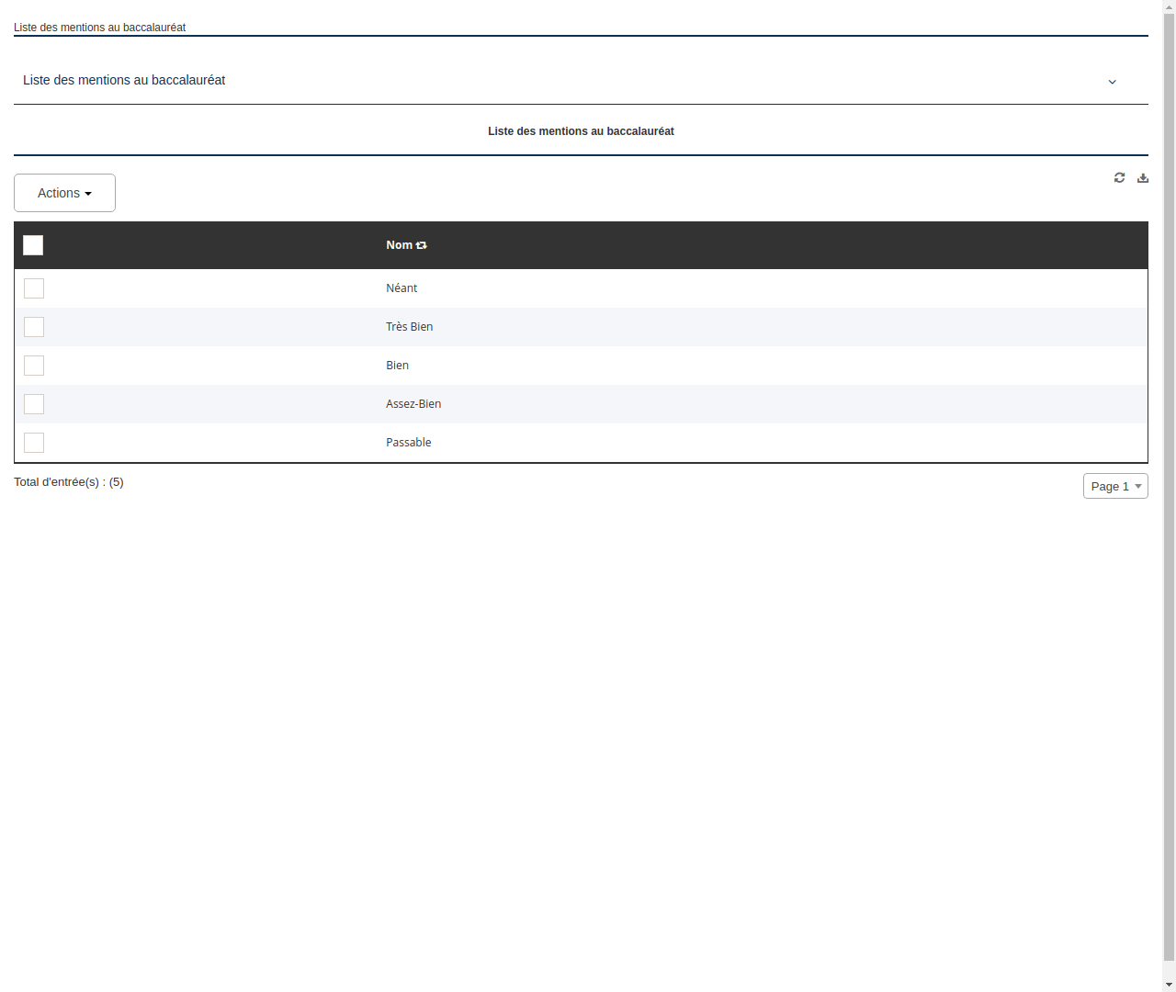Click the refresh data icon

[x=1119, y=177]
